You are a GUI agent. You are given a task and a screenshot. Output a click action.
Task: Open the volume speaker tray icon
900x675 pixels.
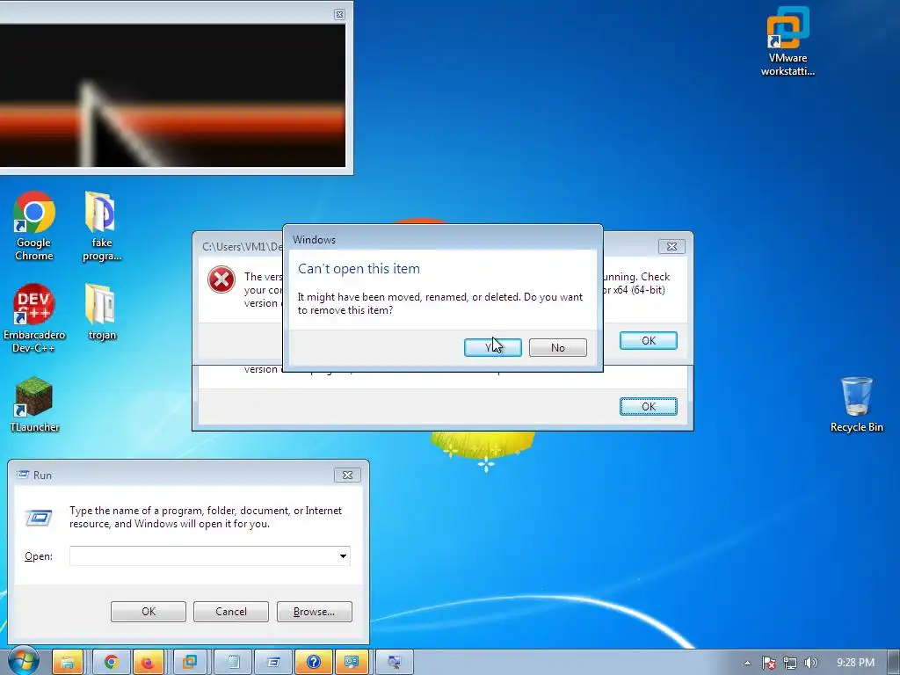click(810, 663)
